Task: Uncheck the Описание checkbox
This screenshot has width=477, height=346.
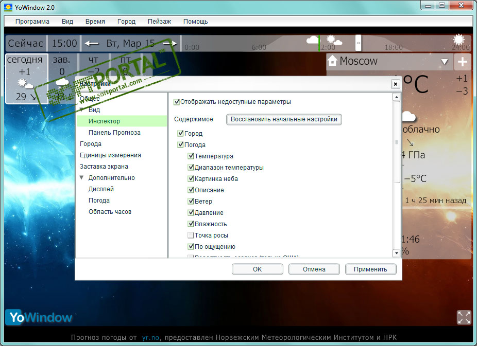Action: (x=191, y=190)
